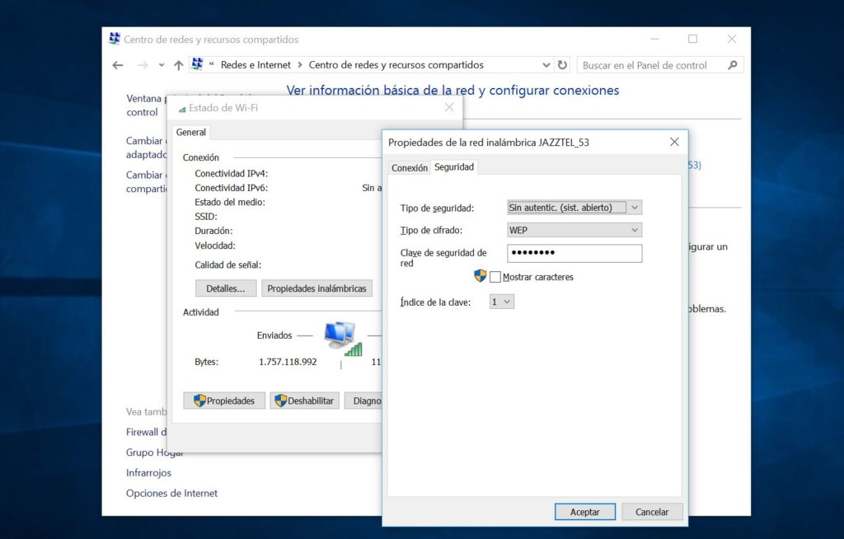Click the Cambiar adaptador settings link
Image resolution: width=844 pixels, height=539 pixels.
coord(147,148)
